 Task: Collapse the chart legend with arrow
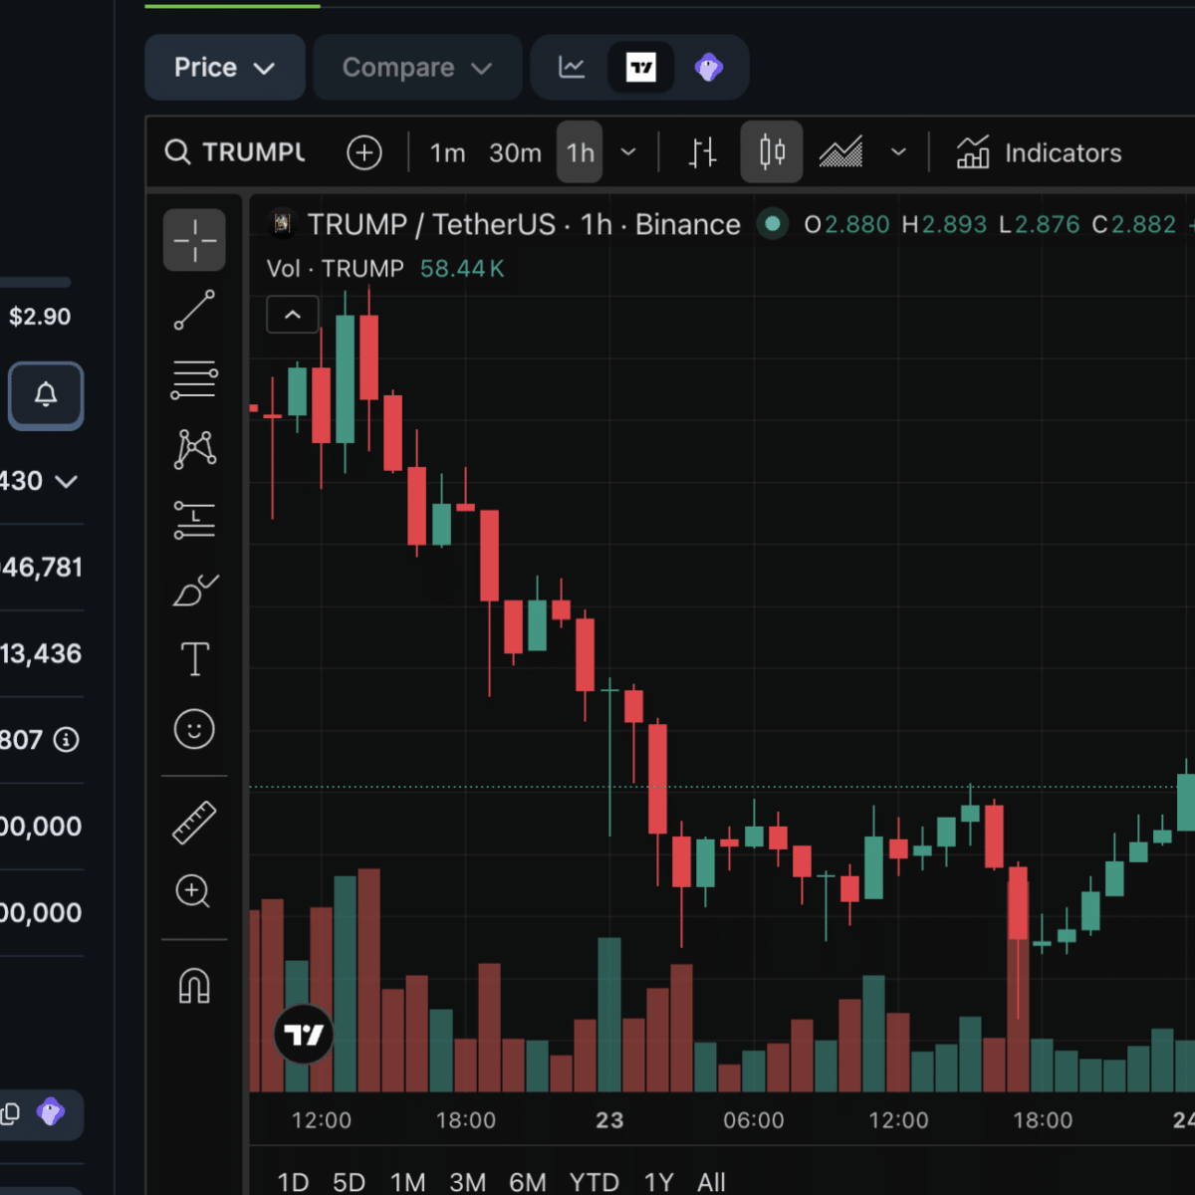pos(293,315)
